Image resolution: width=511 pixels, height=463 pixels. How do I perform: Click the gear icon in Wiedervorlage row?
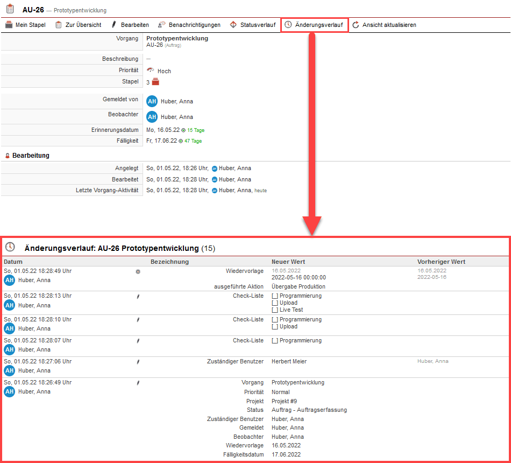pos(138,272)
